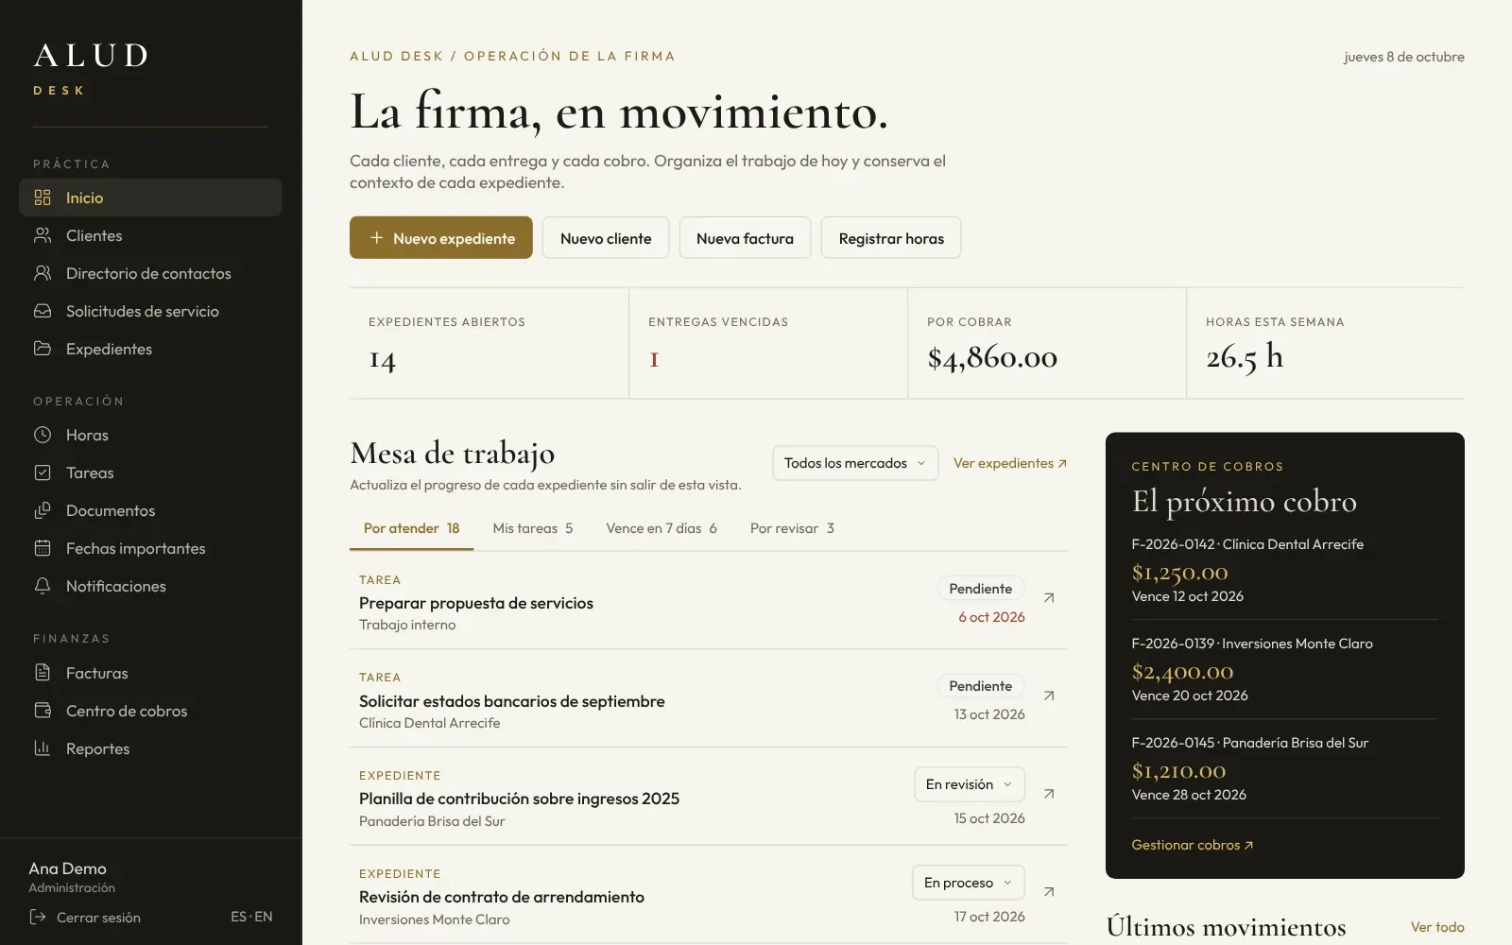Switch to Vence en 7 días tab
Viewport: 1512px width, 945px height.
[661, 528]
